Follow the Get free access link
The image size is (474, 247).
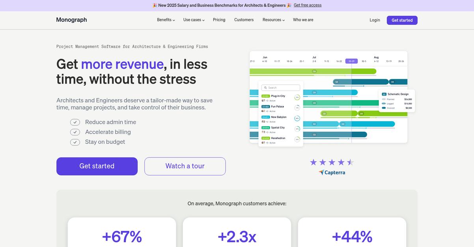307,6
